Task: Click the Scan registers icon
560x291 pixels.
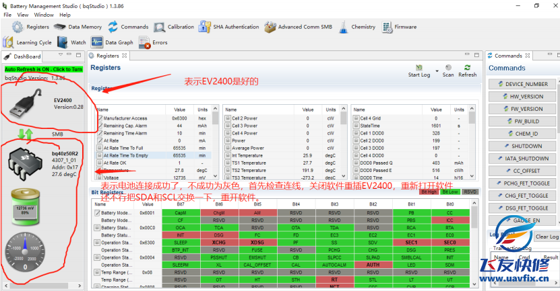Action: coord(448,69)
